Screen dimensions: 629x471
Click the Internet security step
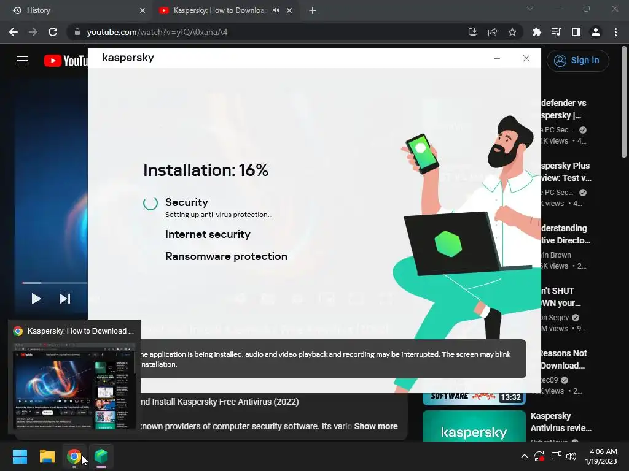208,234
